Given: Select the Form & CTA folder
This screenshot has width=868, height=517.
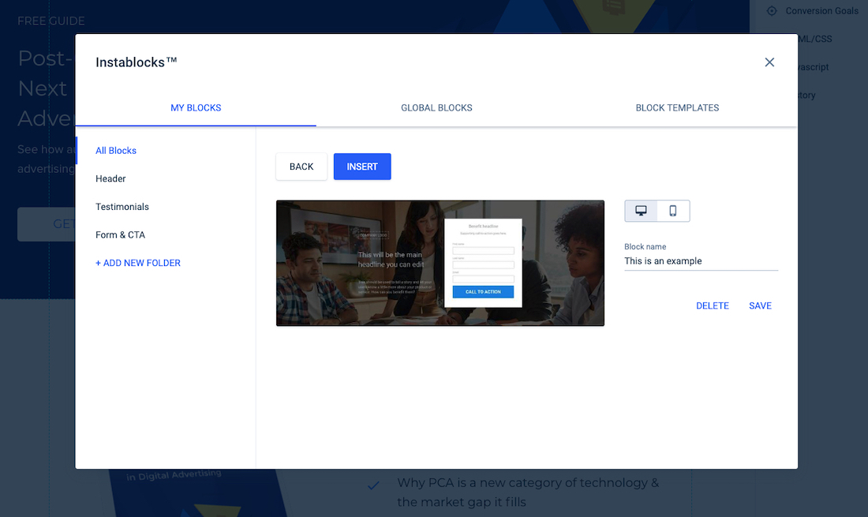Looking at the screenshot, I should point(120,235).
